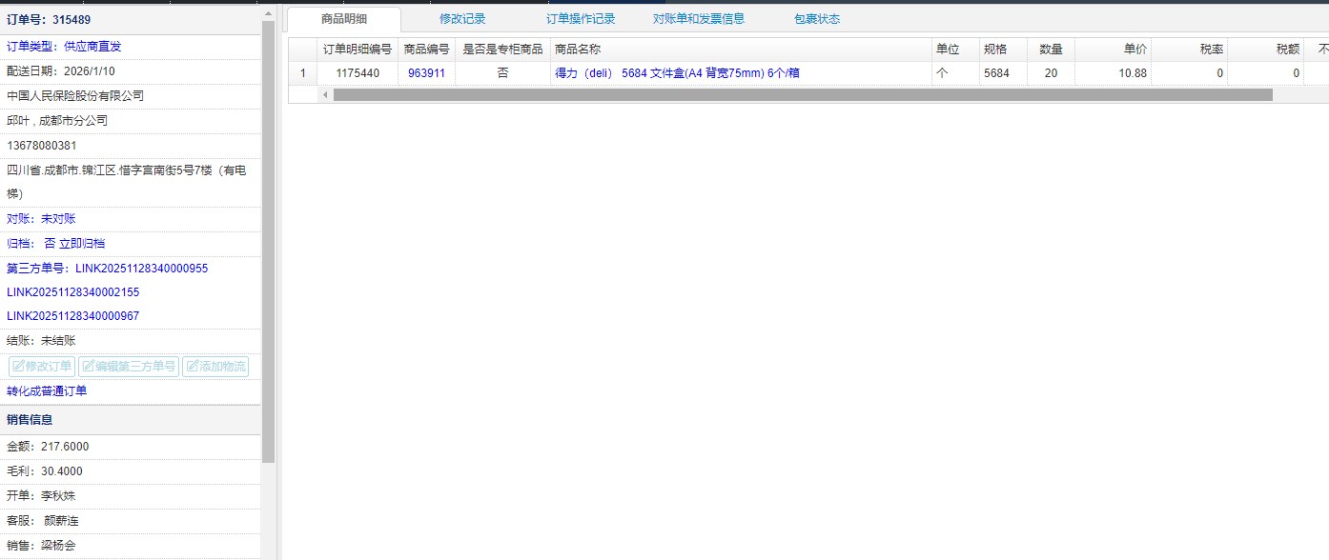Select the 对账单和发票信息 tab

(699, 19)
